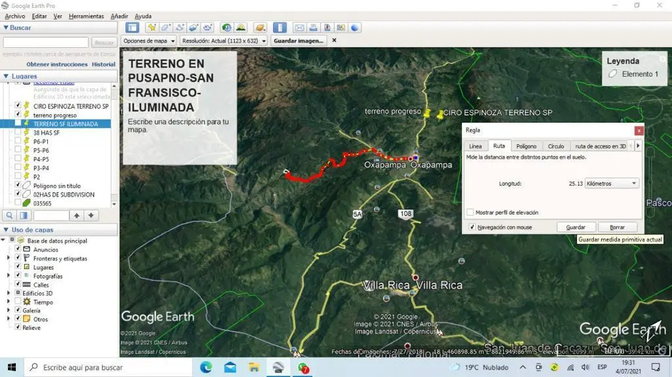Check the P6-P1 place checkbox
This screenshot has height=377, width=672.
18,141
